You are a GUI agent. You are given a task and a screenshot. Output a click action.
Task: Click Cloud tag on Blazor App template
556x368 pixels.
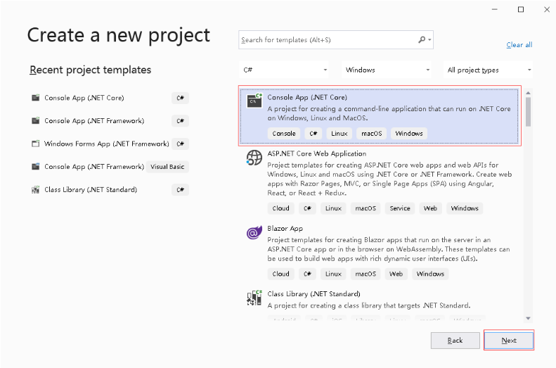280,274
